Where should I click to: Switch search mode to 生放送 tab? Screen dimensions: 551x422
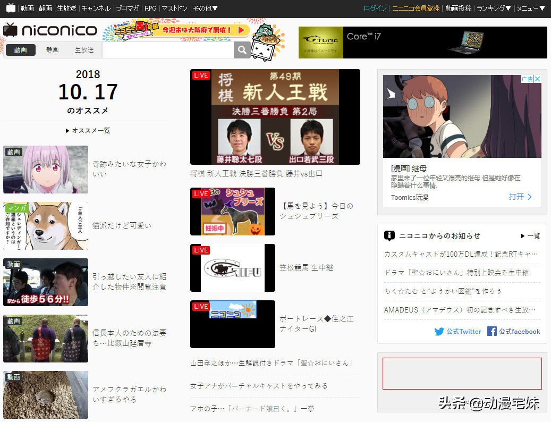pyautogui.click(x=84, y=50)
